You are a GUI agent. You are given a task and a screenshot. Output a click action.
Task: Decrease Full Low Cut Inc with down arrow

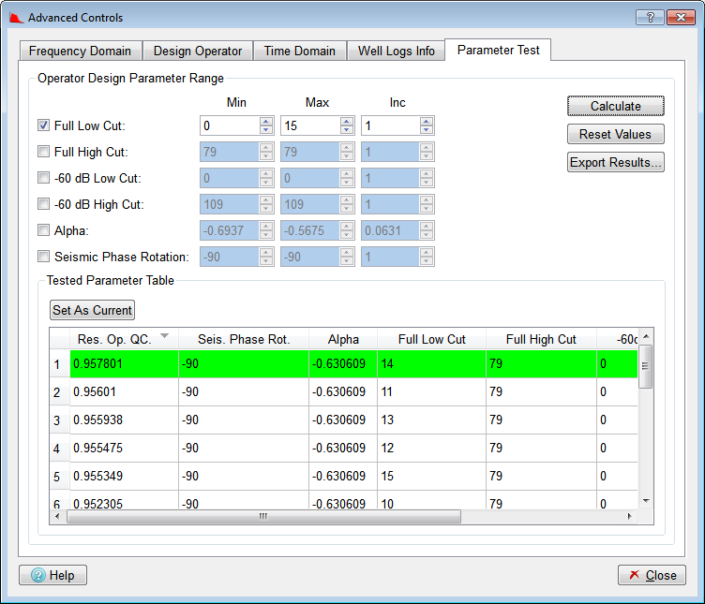tap(427, 130)
